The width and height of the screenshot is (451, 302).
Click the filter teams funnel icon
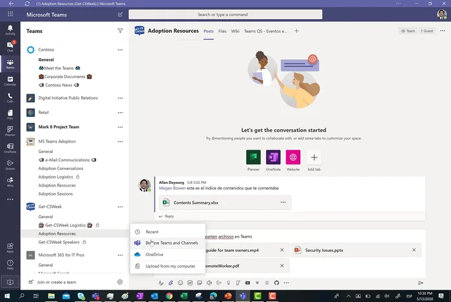click(x=120, y=30)
